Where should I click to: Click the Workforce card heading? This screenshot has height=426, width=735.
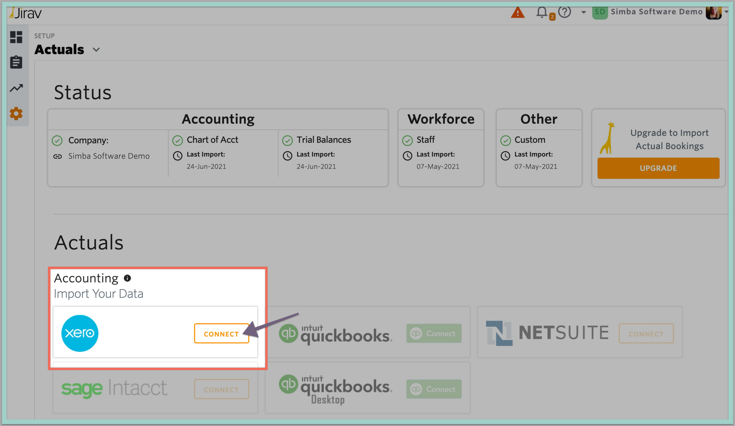click(441, 119)
